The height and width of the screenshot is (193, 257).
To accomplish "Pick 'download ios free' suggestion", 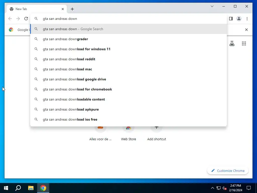I will point(129,119).
